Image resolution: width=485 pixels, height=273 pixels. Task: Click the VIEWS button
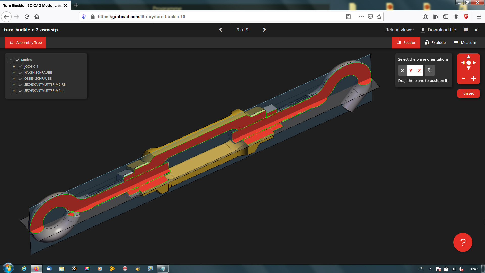pyautogui.click(x=468, y=94)
